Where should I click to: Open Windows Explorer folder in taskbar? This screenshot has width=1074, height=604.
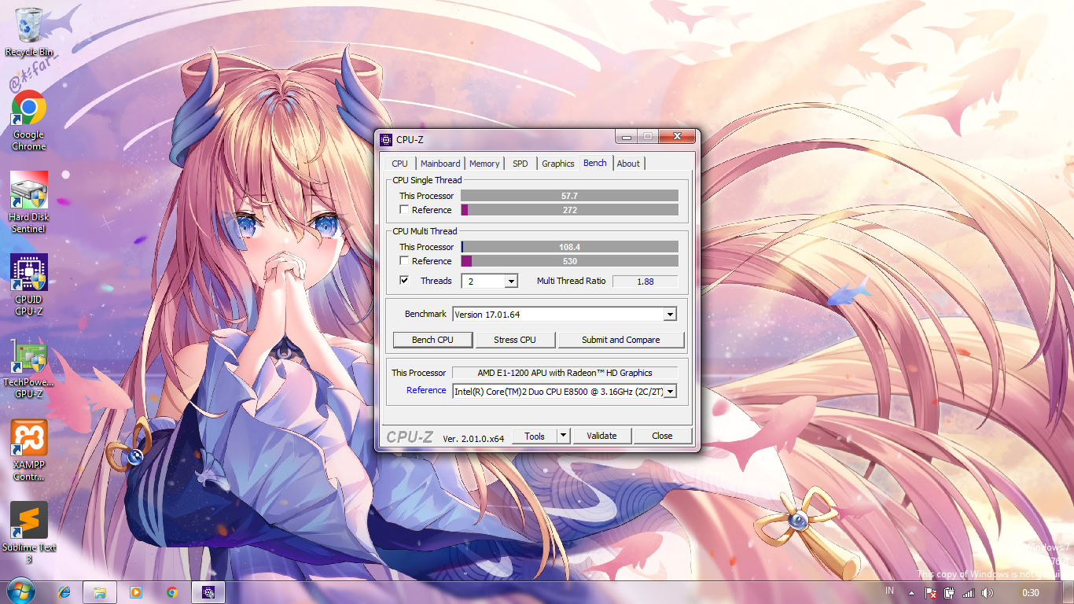100,592
